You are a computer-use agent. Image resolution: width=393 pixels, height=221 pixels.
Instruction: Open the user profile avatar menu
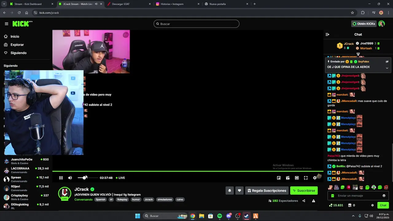pyautogui.click(x=381, y=24)
